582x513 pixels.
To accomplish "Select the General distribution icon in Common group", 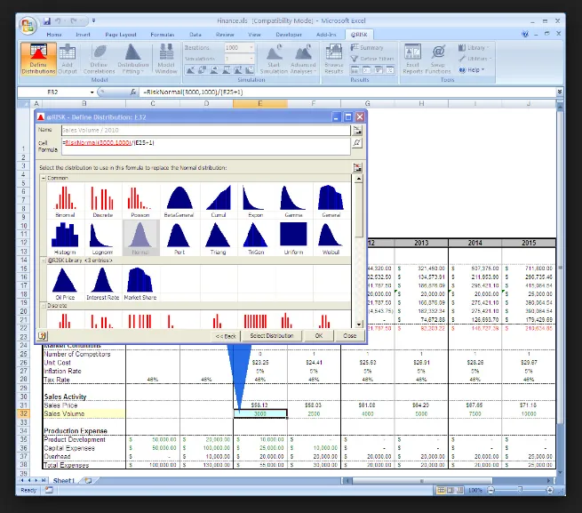I will point(331,201).
